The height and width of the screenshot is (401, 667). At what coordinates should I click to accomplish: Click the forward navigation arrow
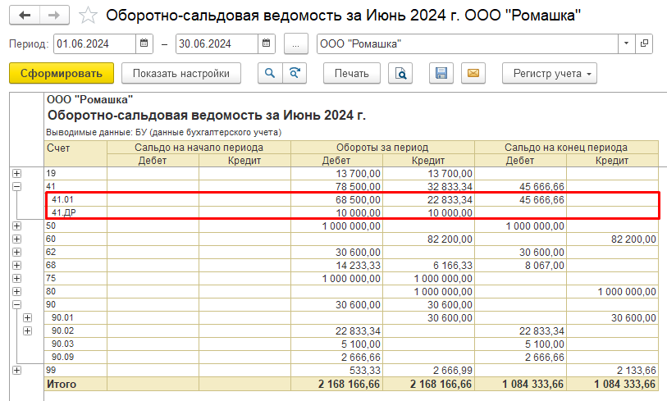[x=53, y=15]
